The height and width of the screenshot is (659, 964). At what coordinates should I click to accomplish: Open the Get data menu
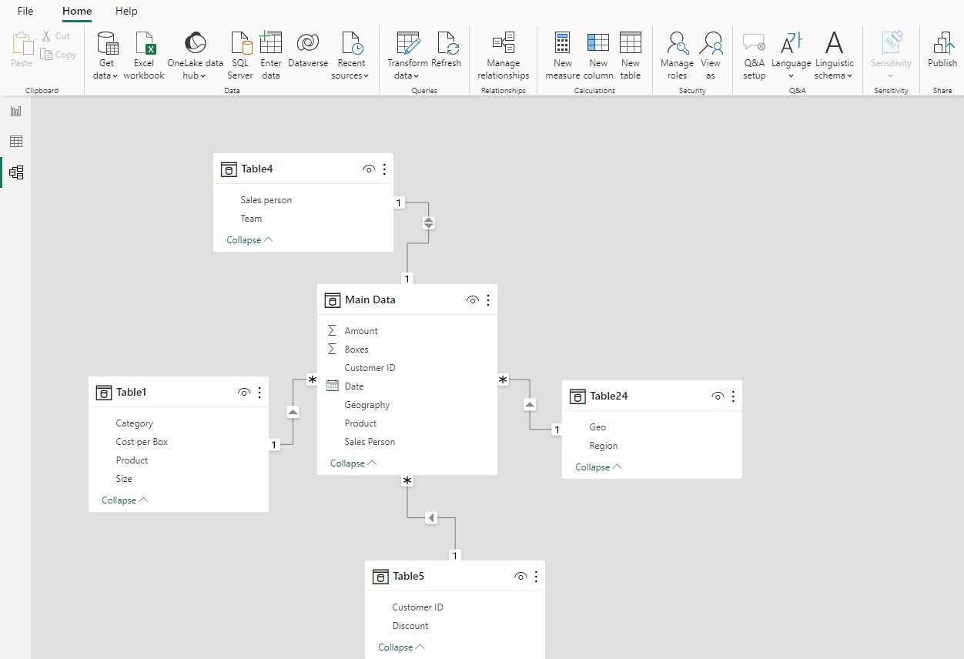point(106,55)
